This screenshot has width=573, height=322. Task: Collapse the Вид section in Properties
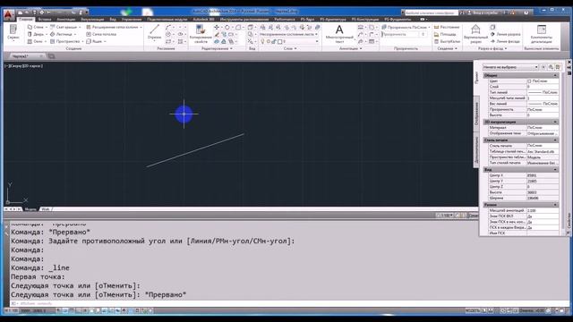pos(555,169)
